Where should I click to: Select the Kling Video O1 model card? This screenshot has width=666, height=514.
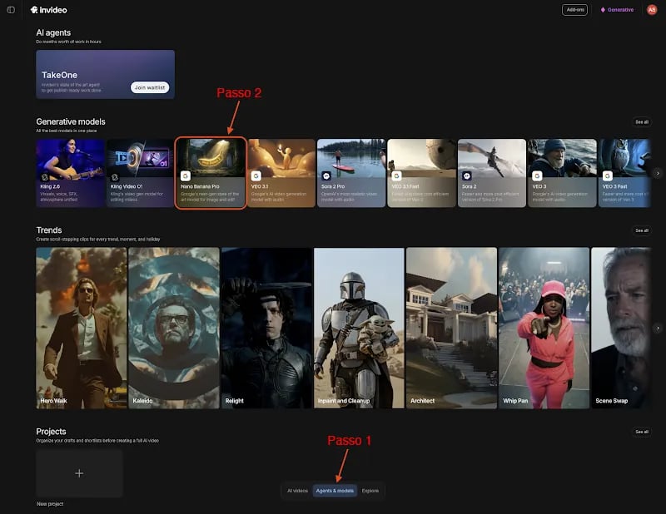140,173
